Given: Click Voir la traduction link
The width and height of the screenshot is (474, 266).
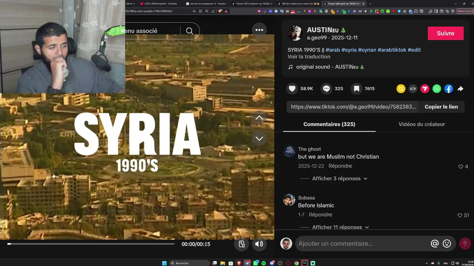Looking at the screenshot, I should [x=309, y=57].
